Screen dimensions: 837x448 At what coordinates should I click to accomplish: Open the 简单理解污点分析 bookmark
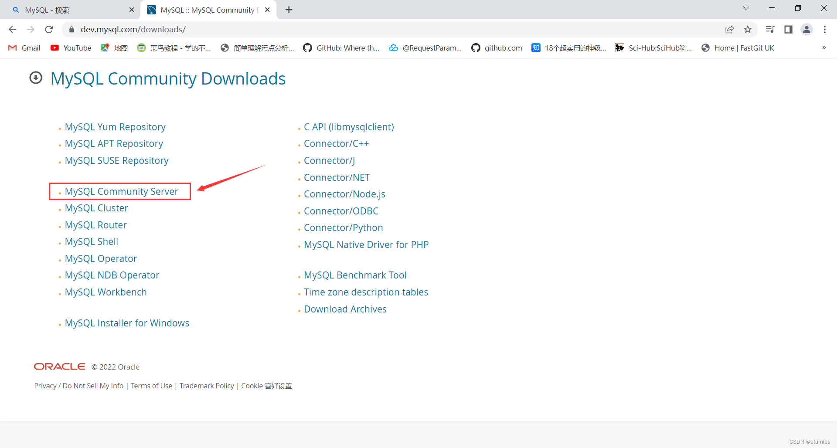(257, 48)
